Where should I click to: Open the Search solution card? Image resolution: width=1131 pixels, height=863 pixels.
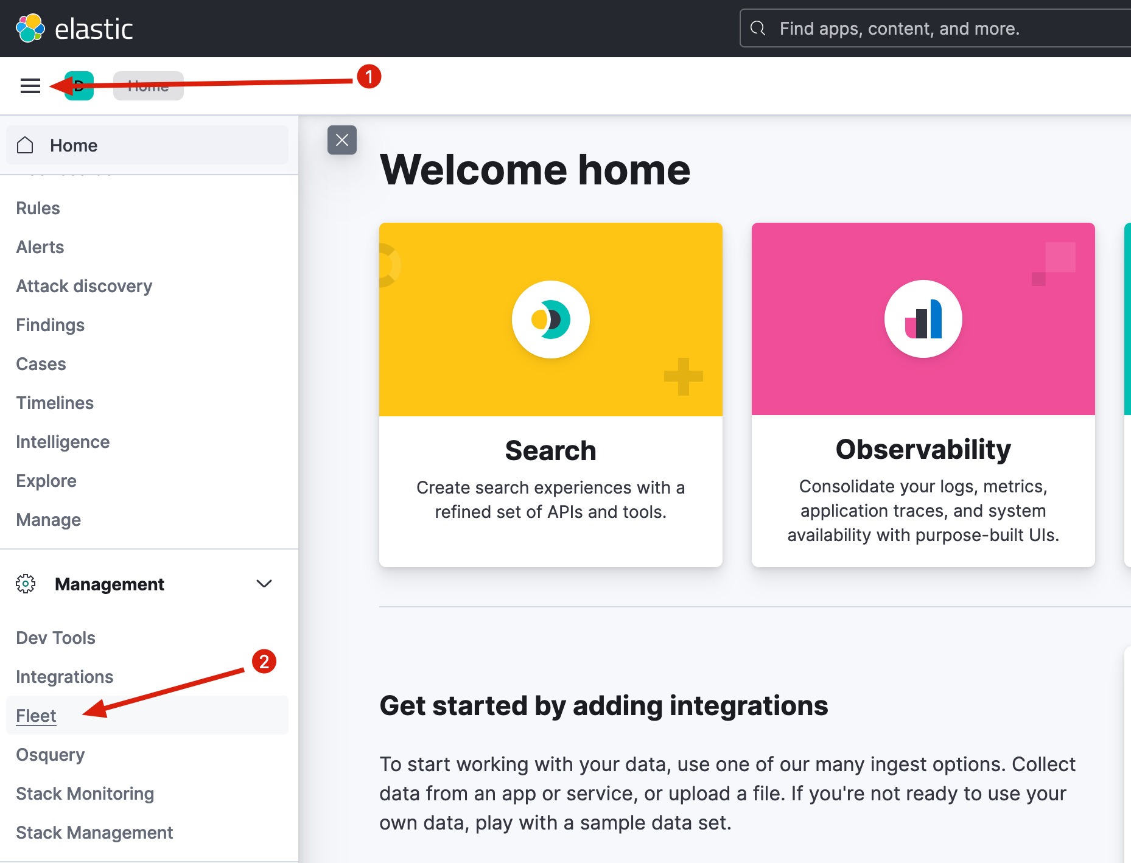pos(551,395)
